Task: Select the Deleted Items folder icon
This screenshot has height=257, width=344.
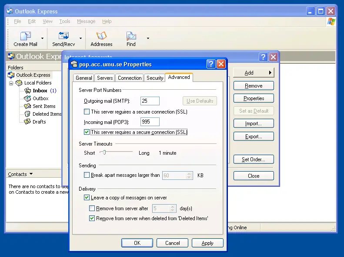Action: [27, 114]
